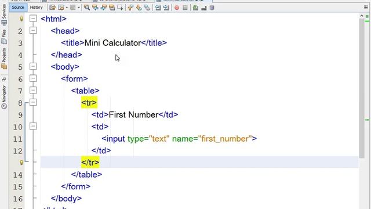This screenshot has width=371, height=209.
Task: Click the dark step-shaped toolbar icon
Action: 203,8
